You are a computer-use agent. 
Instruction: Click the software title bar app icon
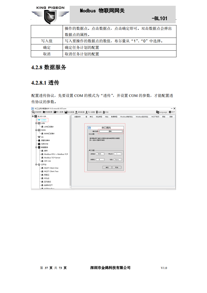(x=33, y=108)
